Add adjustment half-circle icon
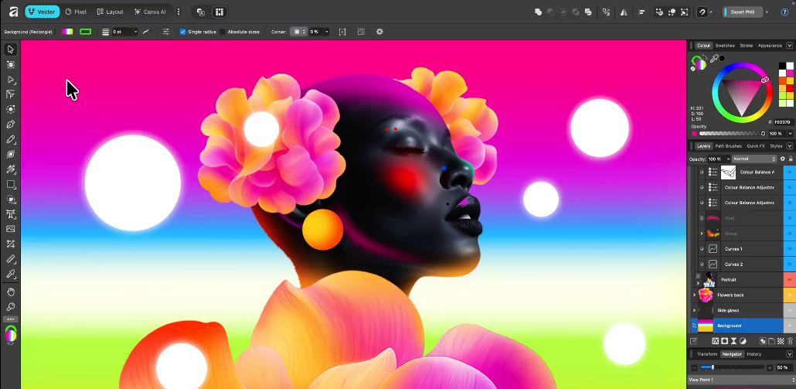796x389 pixels. coord(743,341)
